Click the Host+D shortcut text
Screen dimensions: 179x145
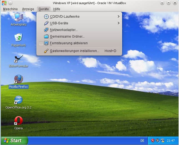pos(110,51)
